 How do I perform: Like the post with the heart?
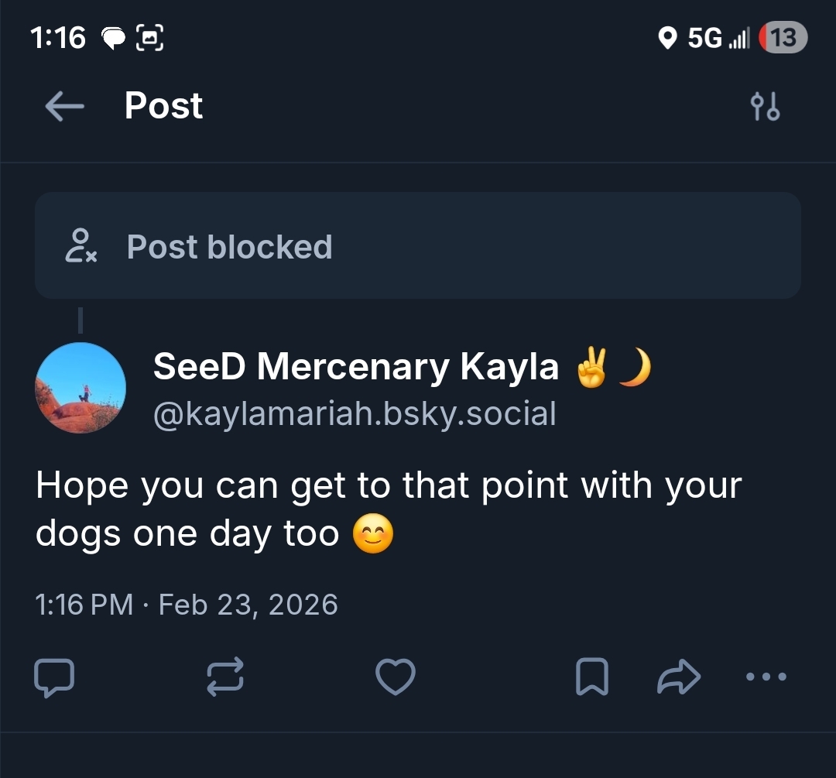(x=396, y=677)
